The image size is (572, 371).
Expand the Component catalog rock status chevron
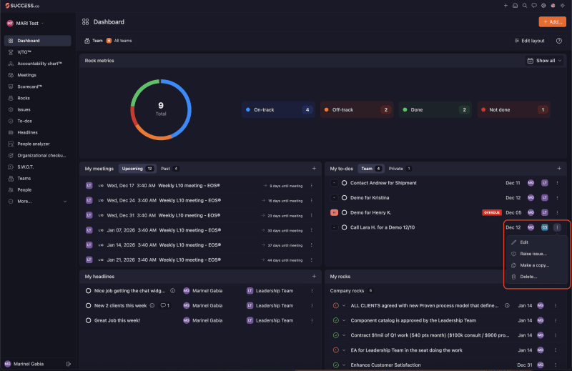[x=344, y=321]
